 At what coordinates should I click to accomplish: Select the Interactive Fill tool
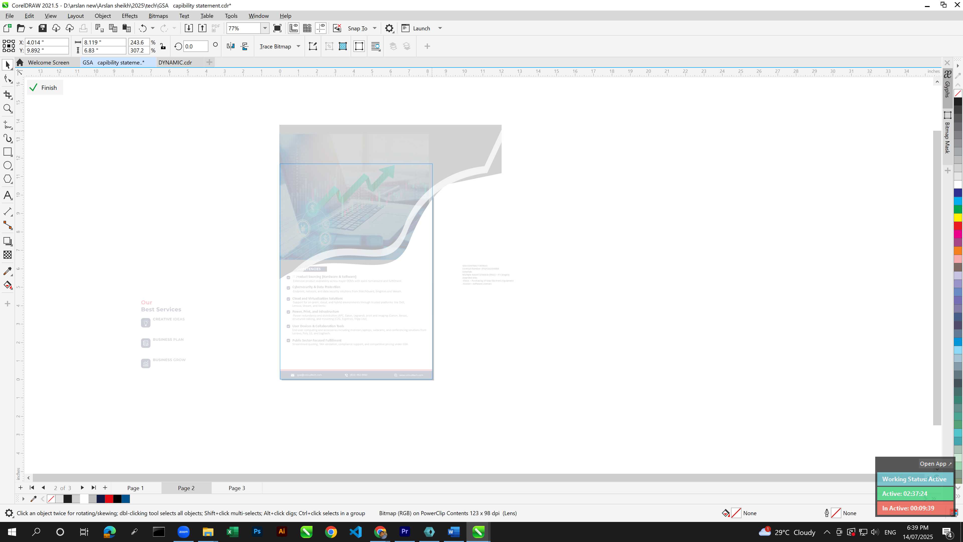pos(8,285)
